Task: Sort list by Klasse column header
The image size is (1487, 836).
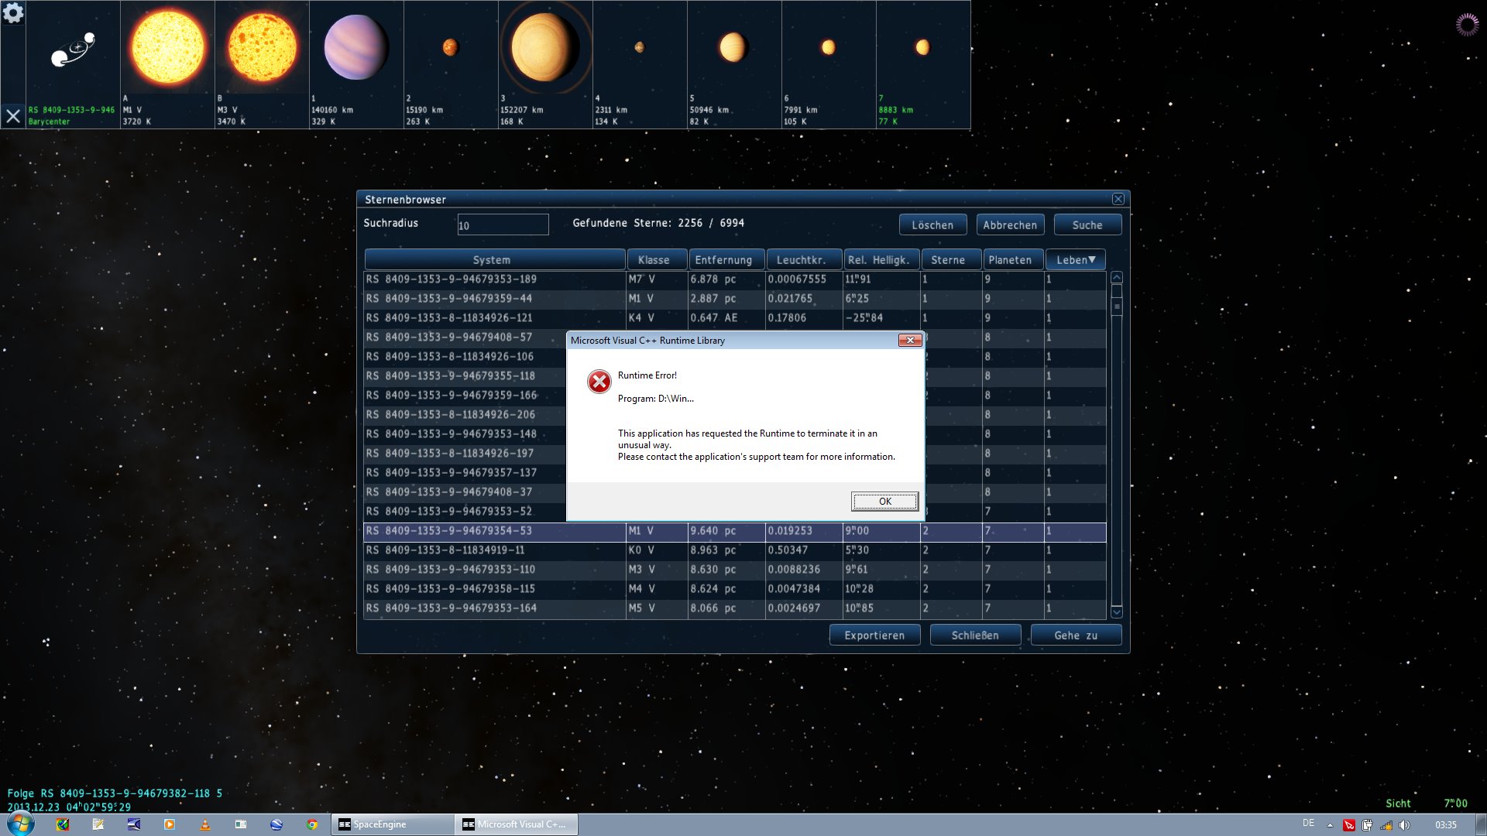Action: [x=654, y=260]
